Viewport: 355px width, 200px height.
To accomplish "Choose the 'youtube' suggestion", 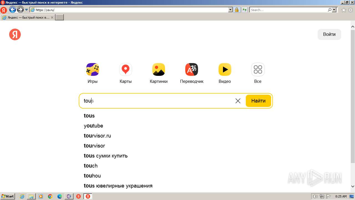I will tap(93, 126).
